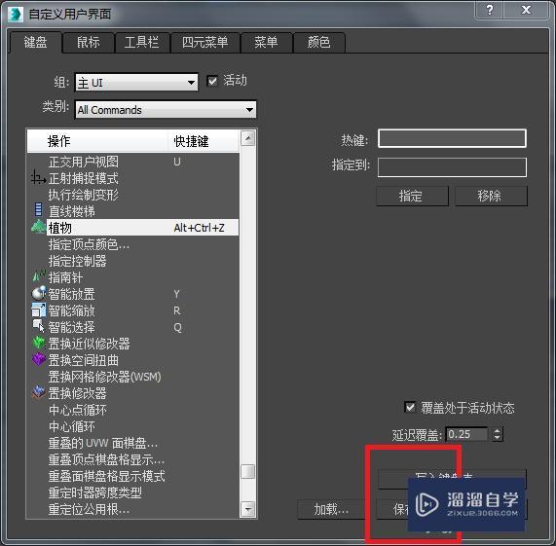Switch to the 颜色 tab
The width and height of the screenshot is (556, 546).
point(318,43)
